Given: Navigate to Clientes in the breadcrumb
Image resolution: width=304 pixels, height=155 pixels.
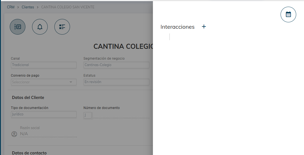Looking at the screenshot, I should [28, 7].
